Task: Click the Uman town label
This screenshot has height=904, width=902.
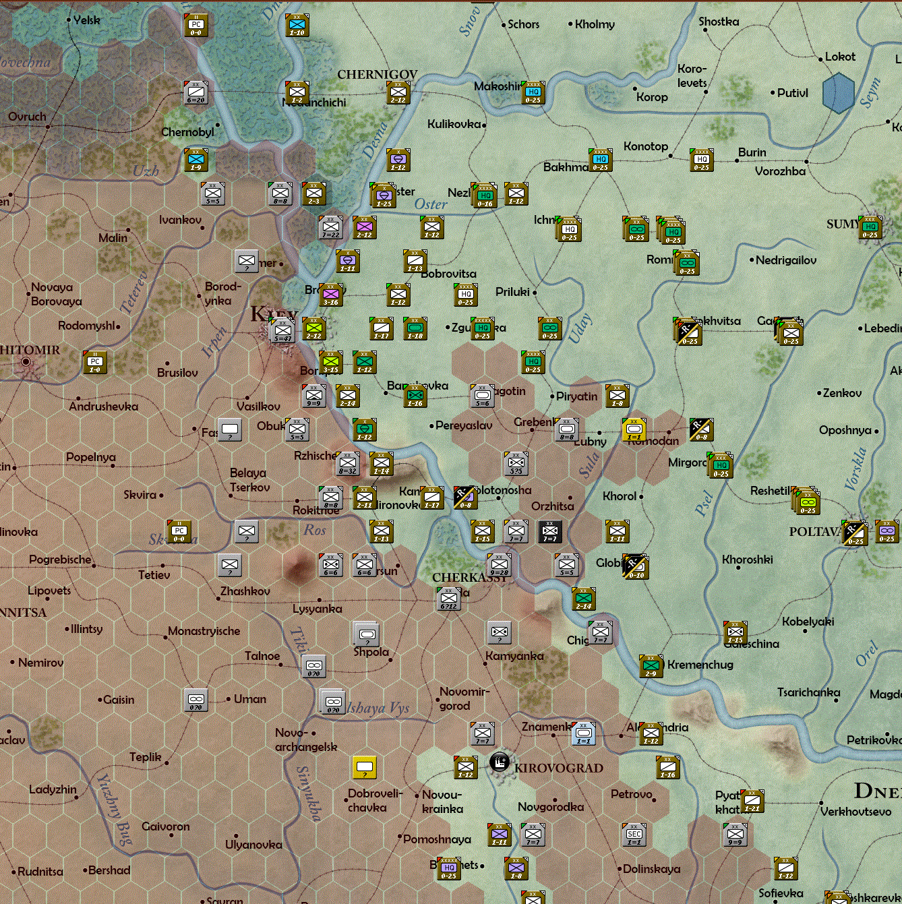Action: [x=250, y=699]
